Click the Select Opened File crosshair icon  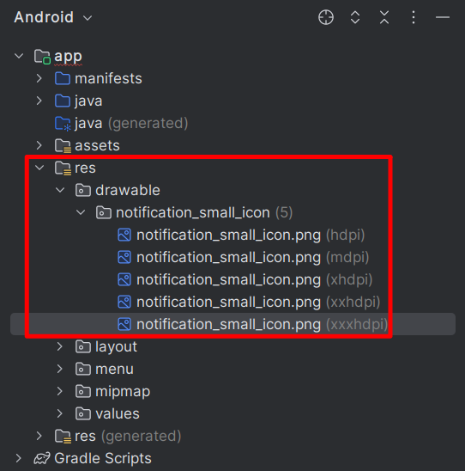coord(326,17)
